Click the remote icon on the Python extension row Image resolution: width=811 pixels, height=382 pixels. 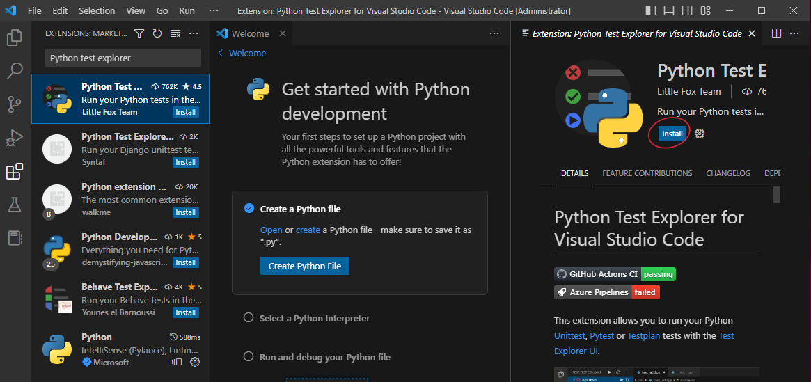coord(177,363)
